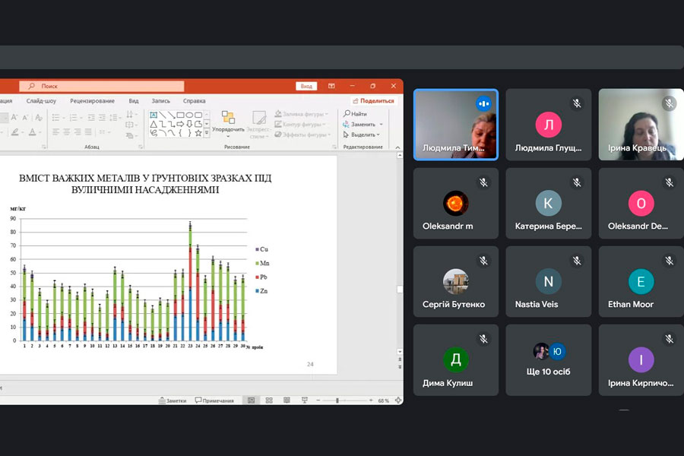Click the decrease indent icon

(90, 117)
